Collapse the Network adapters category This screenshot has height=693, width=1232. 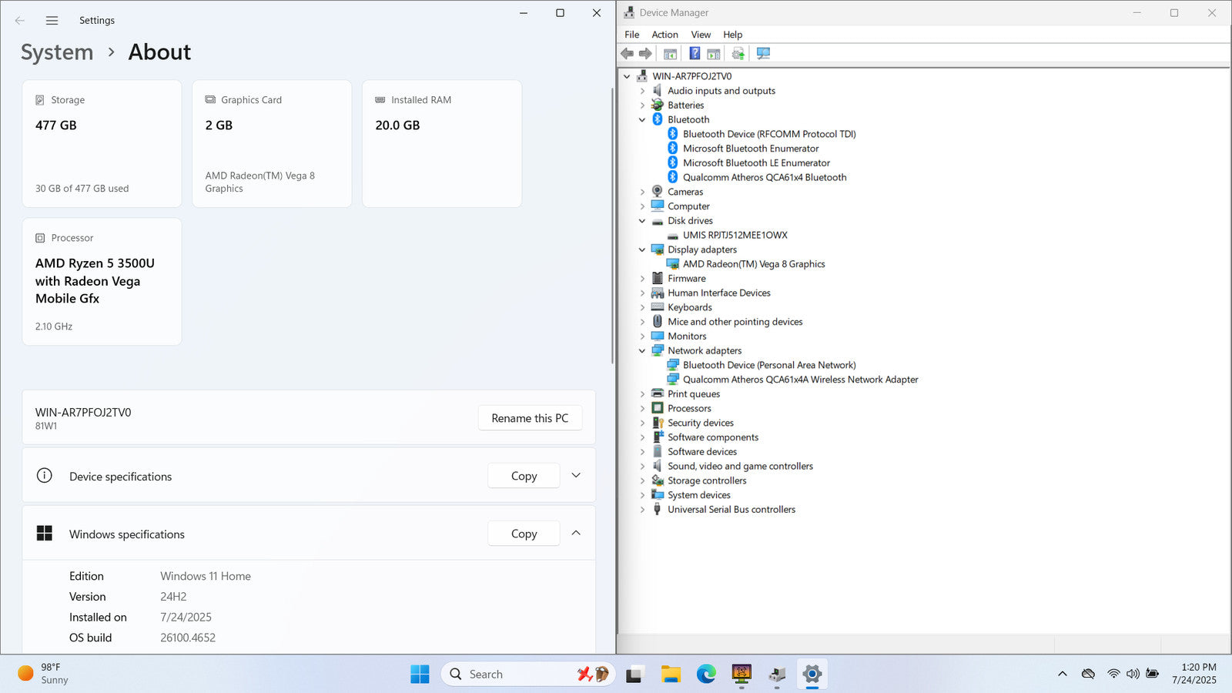pyautogui.click(x=642, y=351)
